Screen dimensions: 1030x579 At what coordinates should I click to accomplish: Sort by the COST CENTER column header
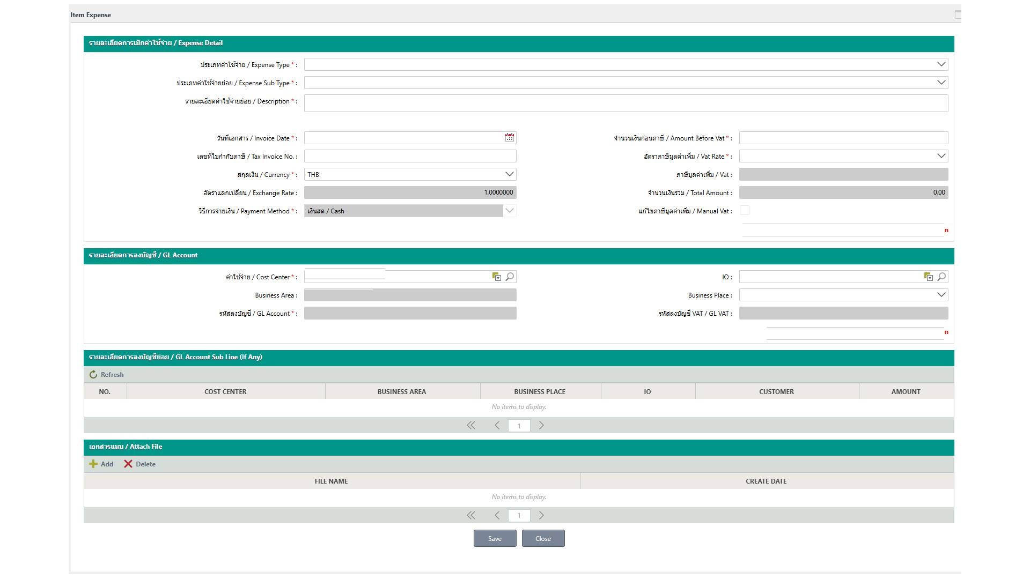[225, 392]
